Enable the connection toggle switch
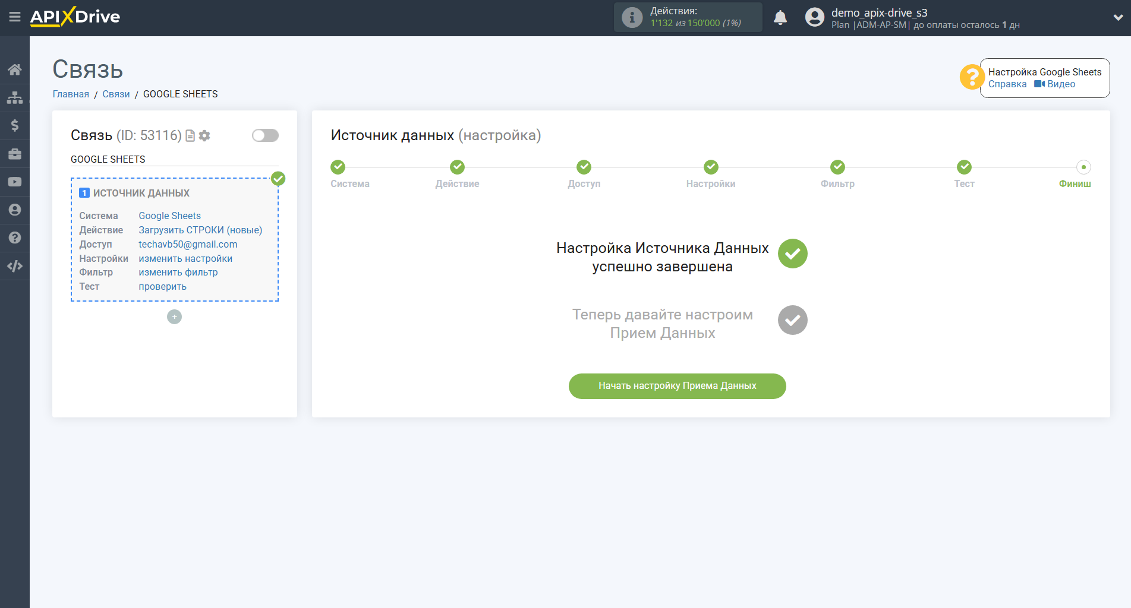Viewport: 1131px width, 608px height. 264,135
